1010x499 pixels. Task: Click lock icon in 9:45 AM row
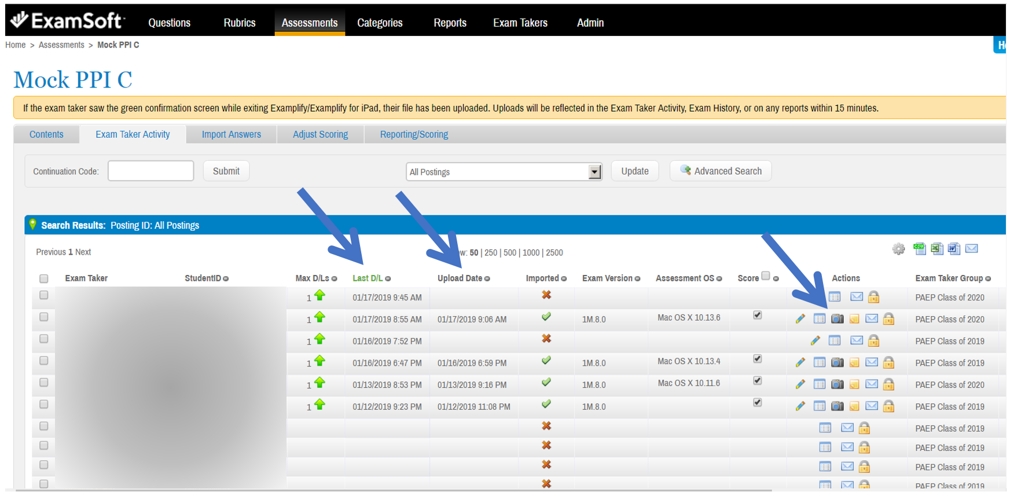click(x=874, y=297)
